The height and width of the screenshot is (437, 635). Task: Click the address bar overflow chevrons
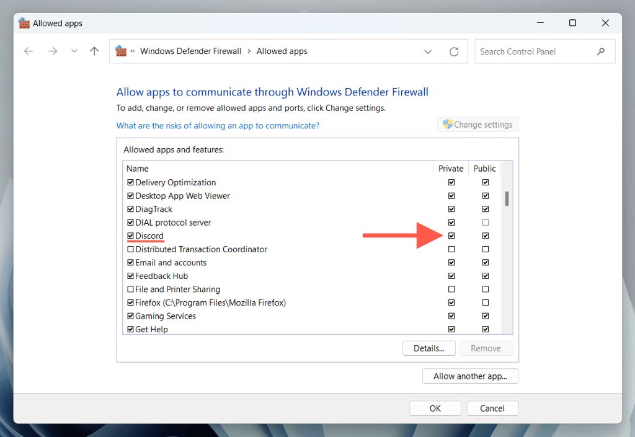click(x=133, y=51)
